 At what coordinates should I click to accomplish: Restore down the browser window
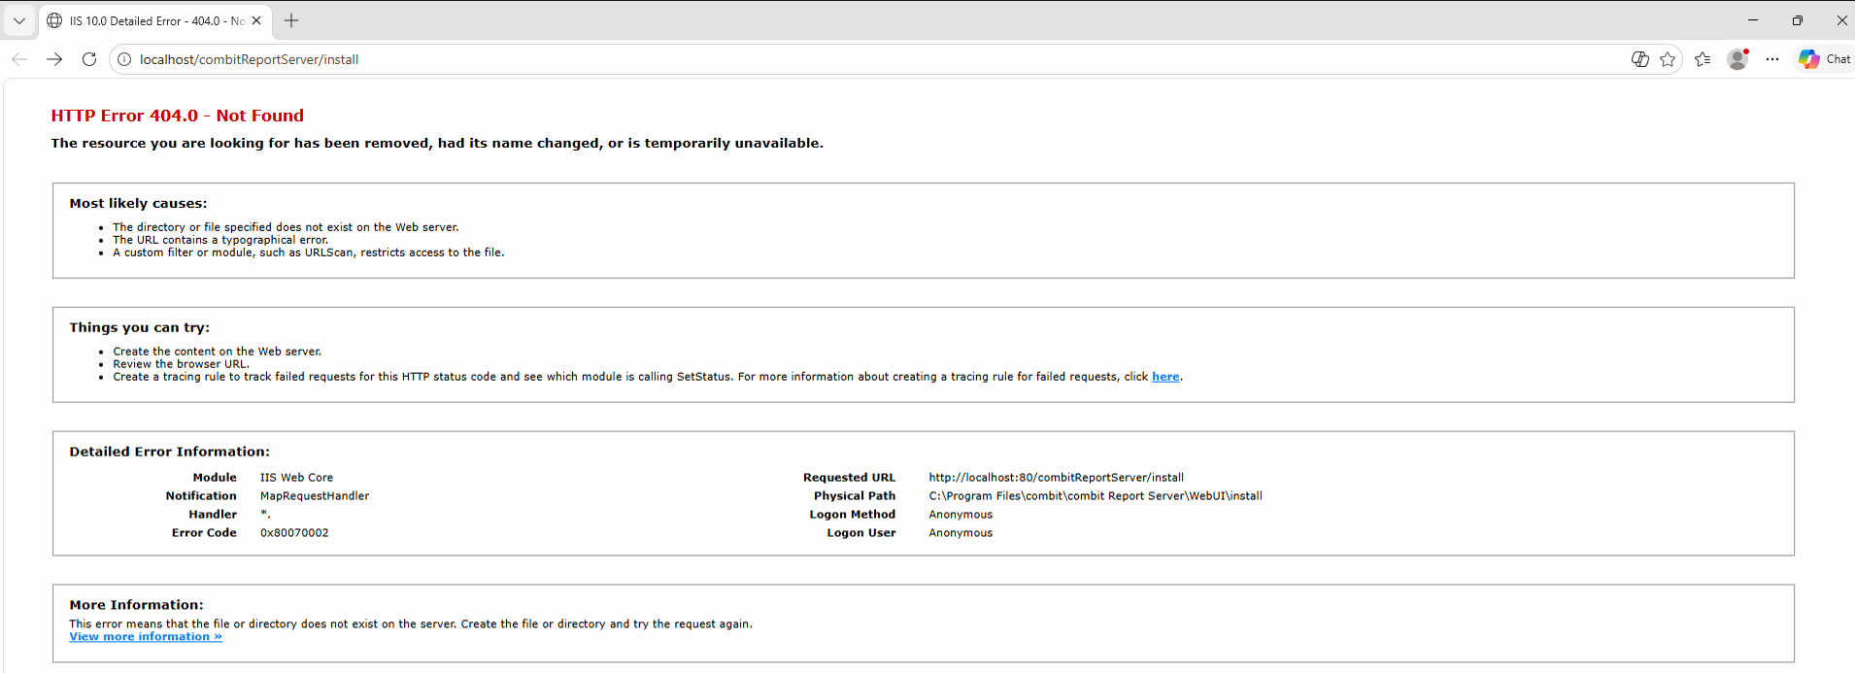[x=1798, y=20]
